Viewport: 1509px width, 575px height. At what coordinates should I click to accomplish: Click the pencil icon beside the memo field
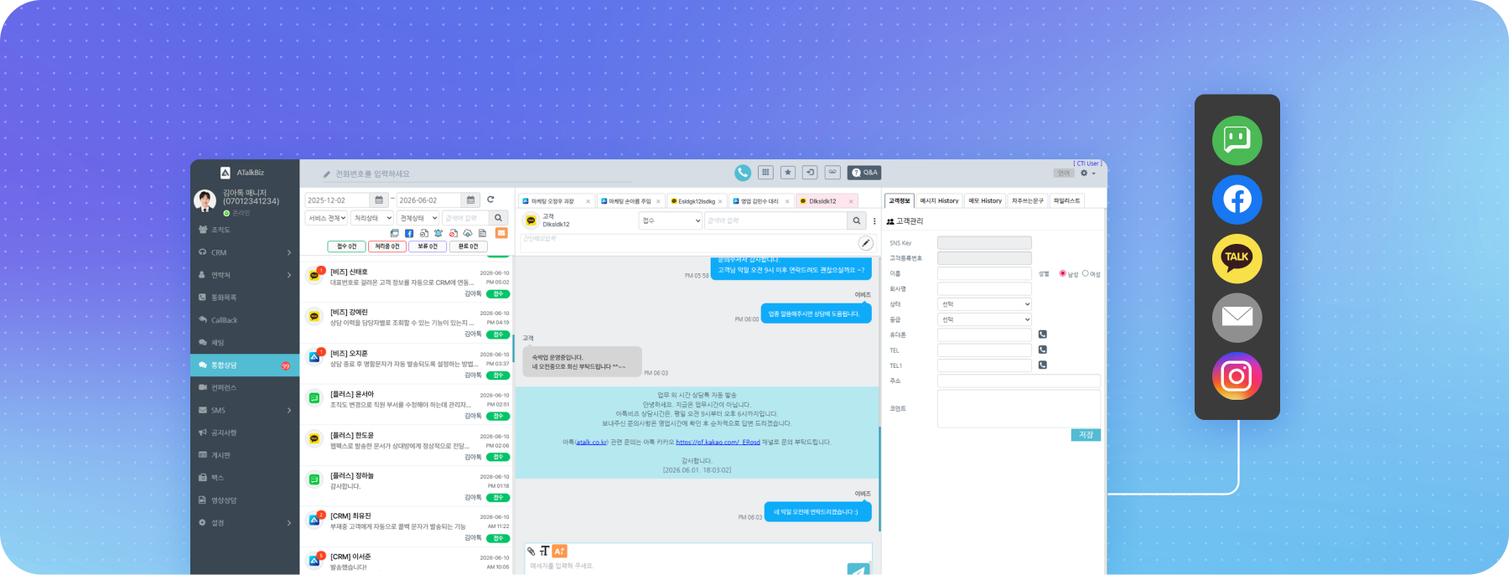865,243
